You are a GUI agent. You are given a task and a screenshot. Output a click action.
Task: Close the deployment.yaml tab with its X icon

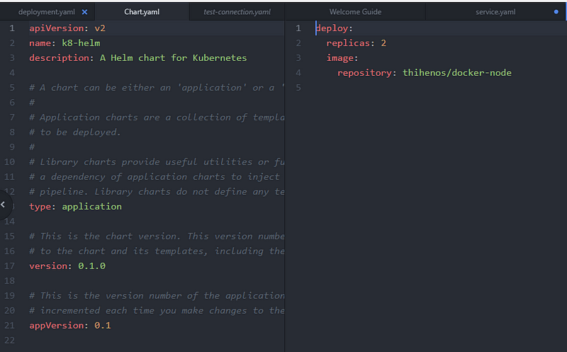pyautogui.click(x=85, y=12)
